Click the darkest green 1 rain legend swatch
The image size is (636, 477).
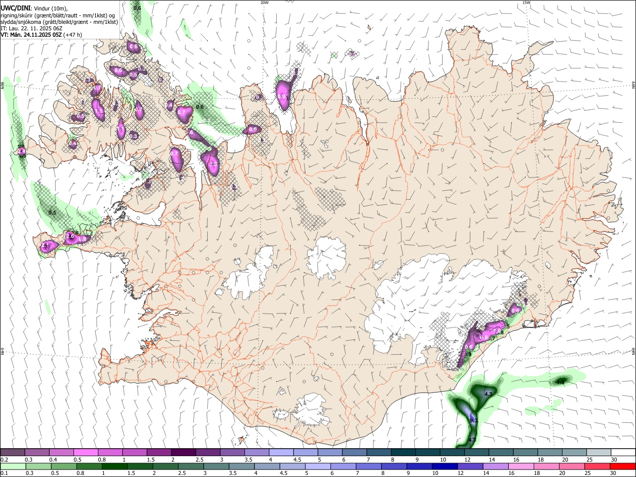coord(115,467)
